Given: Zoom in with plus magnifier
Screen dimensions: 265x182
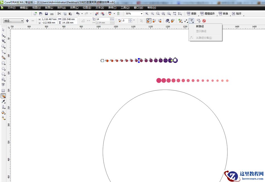Looking at the screenshot, I should click(x=147, y=14).
